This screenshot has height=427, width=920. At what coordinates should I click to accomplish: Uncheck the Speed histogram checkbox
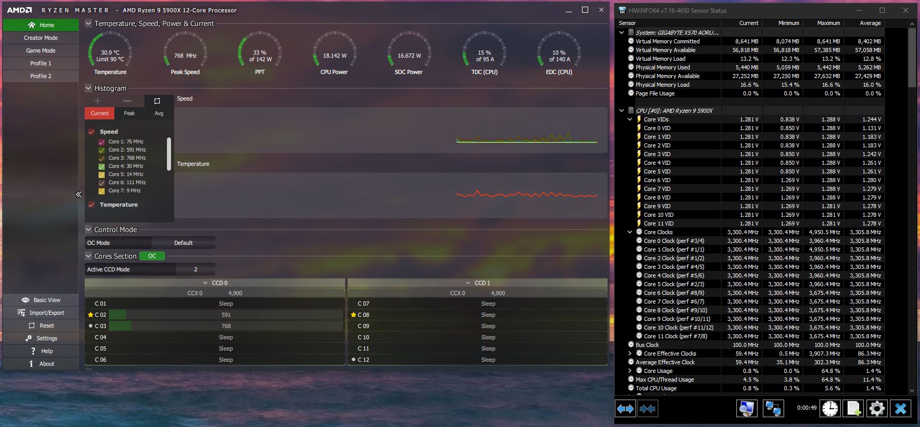pos(92,132)
